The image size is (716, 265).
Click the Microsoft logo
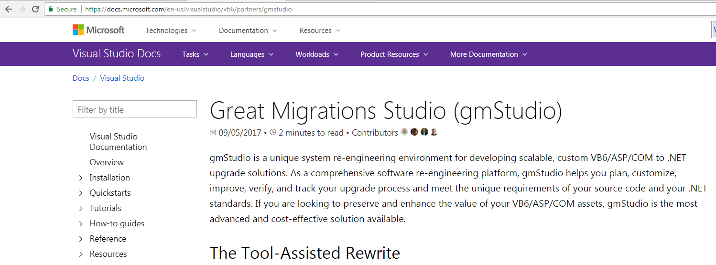click(x=98, y=30)
